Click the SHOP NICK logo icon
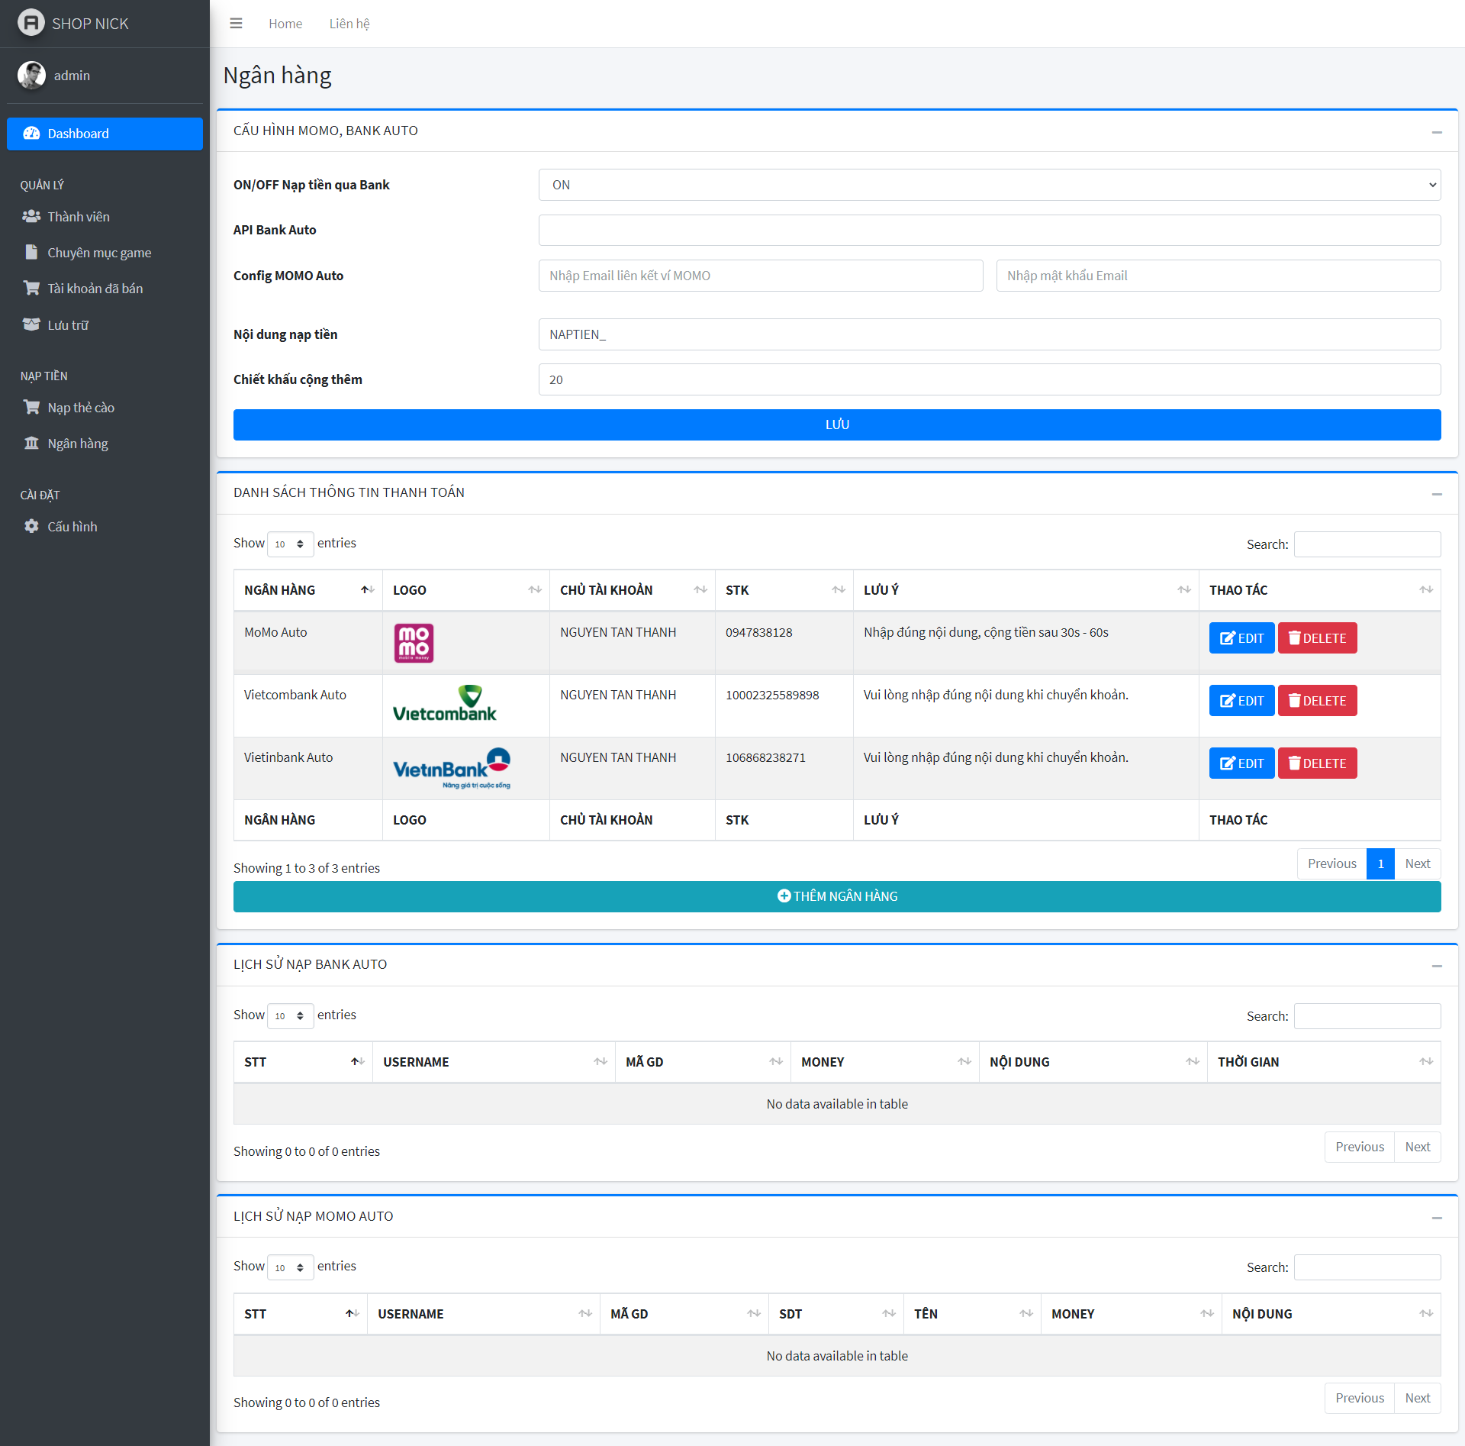 [x=31, y=23]
